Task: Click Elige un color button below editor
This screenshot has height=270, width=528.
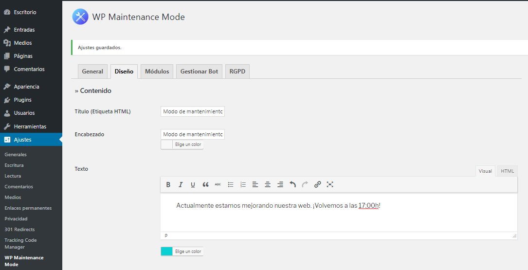Action: [x=188, y=252]
